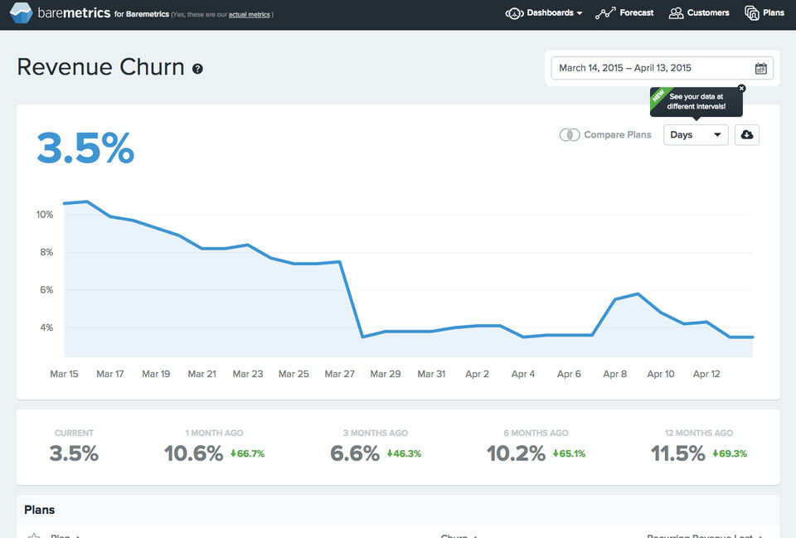Follow the actual metrics link
The height and width of the screenshot is (538, 796).
tap(250, 15)
